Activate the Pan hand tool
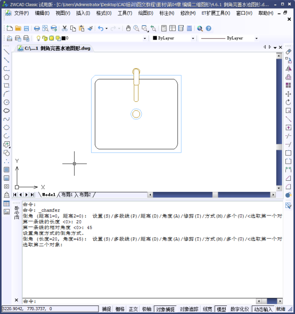The width and height of the screenshot is (295, 314). [x=128, y=28]
